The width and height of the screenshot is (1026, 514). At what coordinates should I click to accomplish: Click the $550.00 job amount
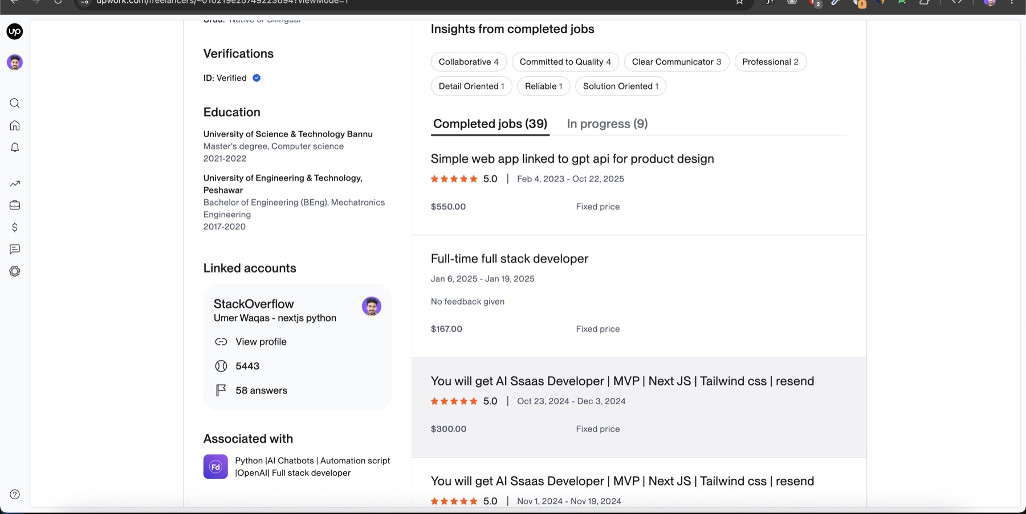pyautogui.click(x=448, y=207)
